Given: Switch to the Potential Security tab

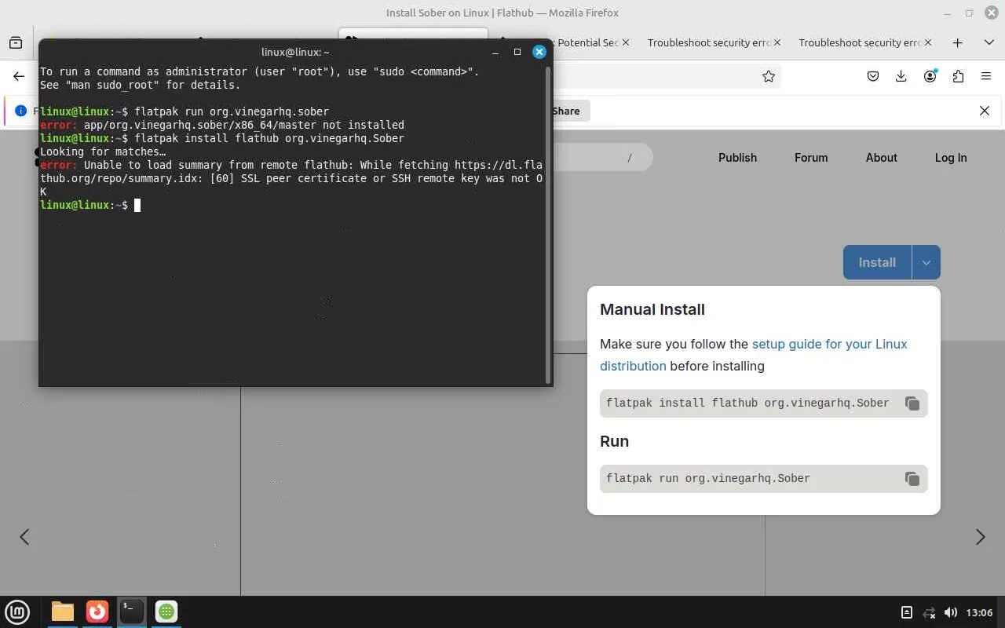Looking at the screenshot, I should coord(585,42).
